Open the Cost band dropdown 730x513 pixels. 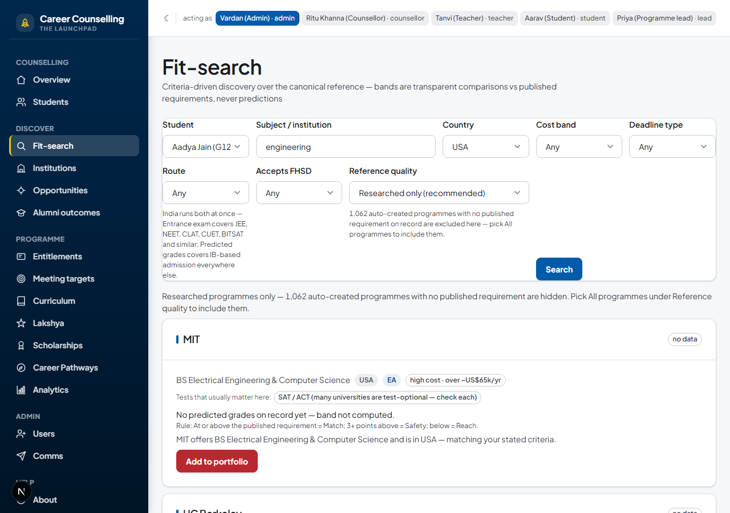(579, 146)
